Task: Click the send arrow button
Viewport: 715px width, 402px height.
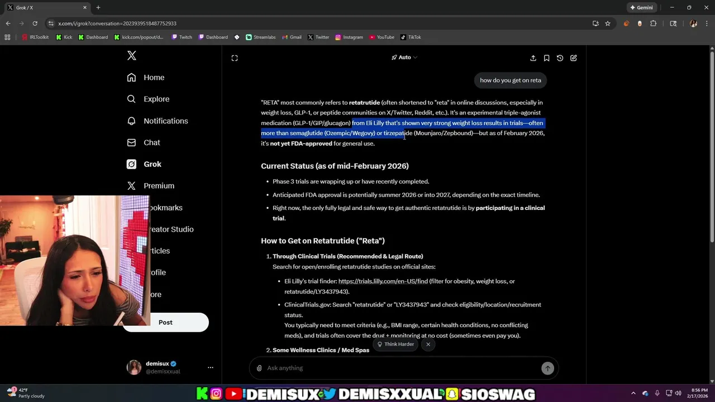Action: [x=547, y=368]
